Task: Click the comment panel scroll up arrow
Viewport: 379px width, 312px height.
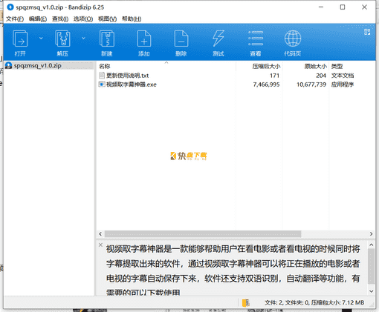Action: [371, 245]
